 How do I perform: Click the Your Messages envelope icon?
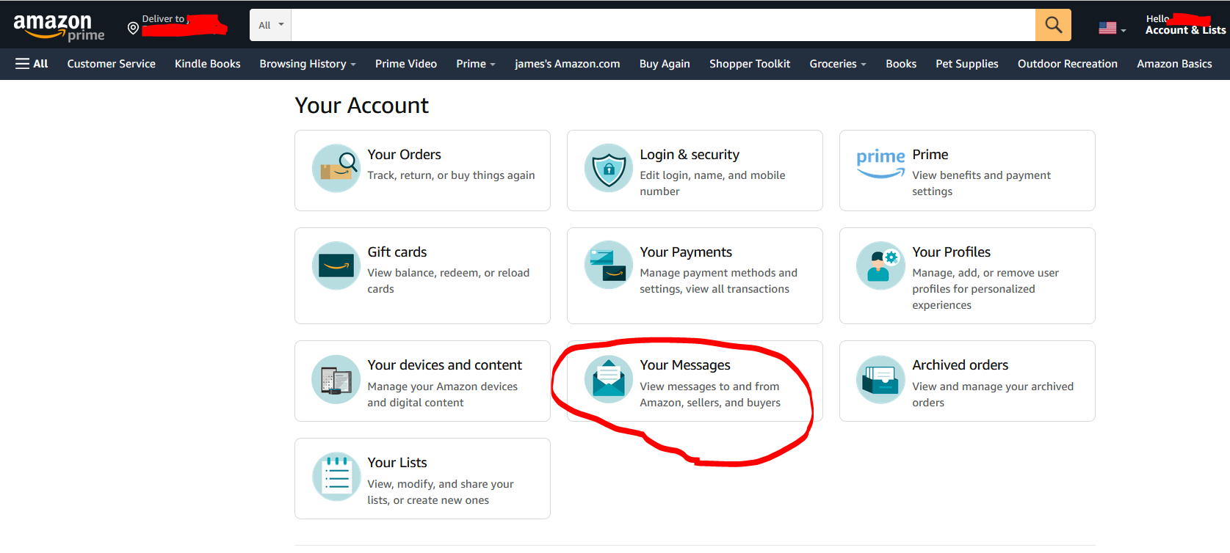pyautogui.click(x=609, y=380)
